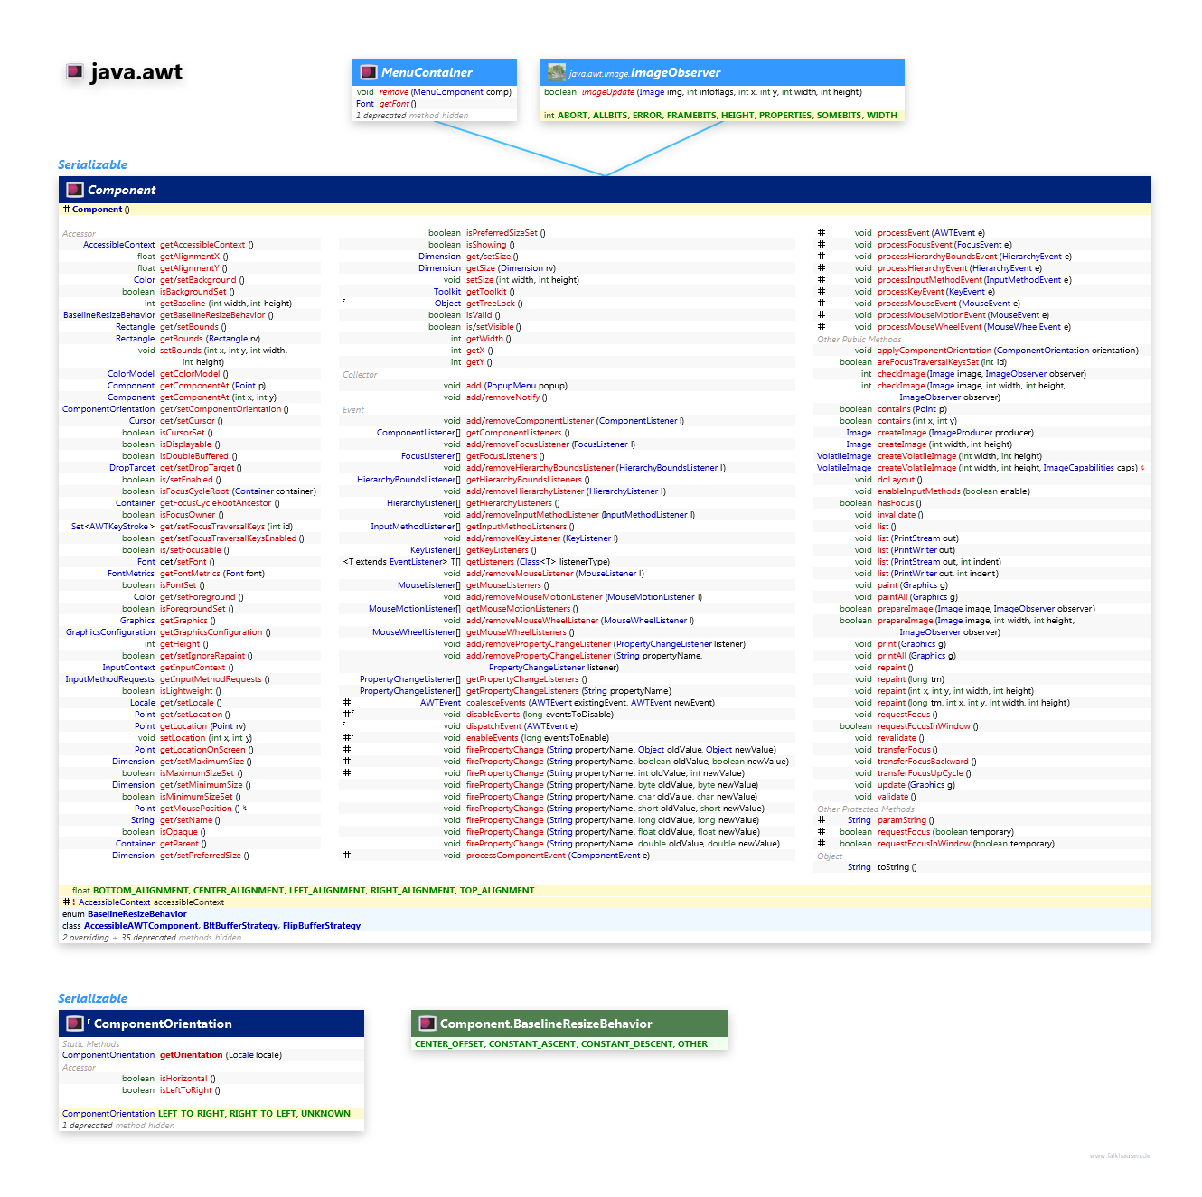
Task: Click enum BaselineResizeBehavior entry
Action: pos(125,914)
